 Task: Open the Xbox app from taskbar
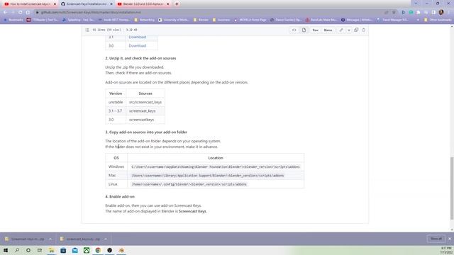(87, 250)
